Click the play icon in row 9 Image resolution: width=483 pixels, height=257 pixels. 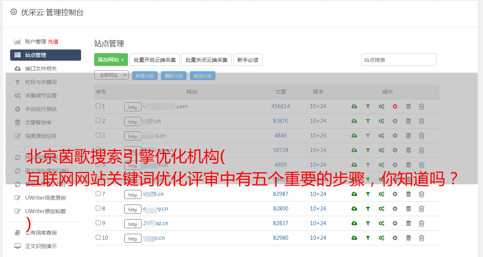(395, 223)
